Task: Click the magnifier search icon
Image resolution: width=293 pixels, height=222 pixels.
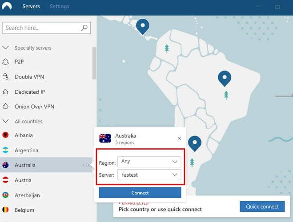Action: [x=84, y=28]
